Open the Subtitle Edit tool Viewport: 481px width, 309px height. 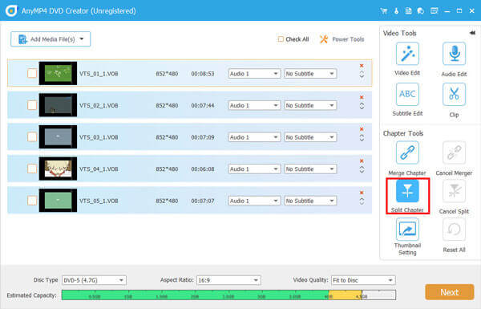coord(407,94)
